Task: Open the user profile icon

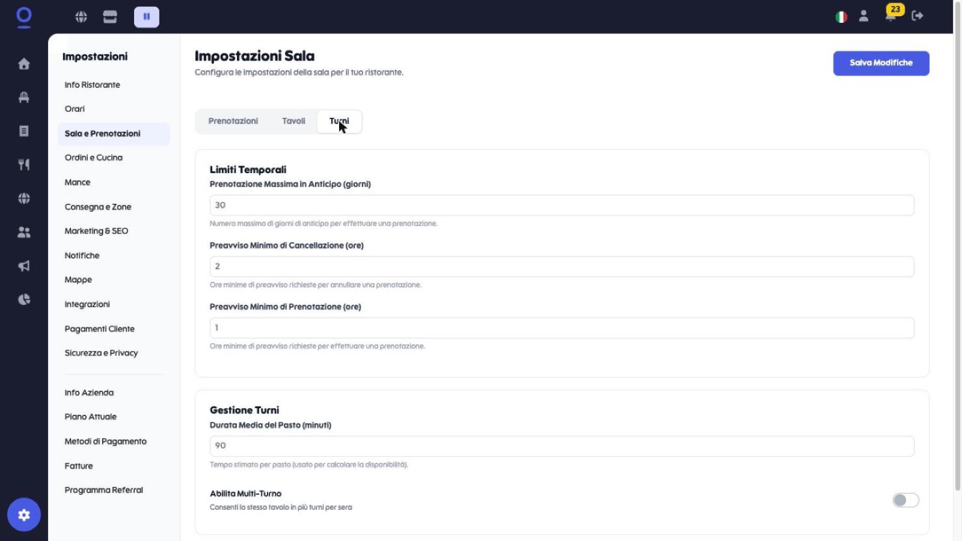Action: coord(864,16)
